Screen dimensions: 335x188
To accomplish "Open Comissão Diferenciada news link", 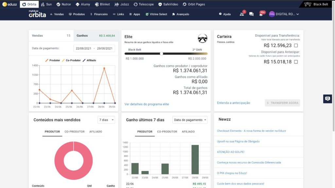I will pyautogui.click(x=249, y=162).
